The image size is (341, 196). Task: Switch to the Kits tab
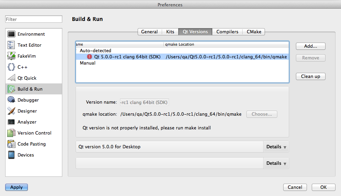coord(170,32)
